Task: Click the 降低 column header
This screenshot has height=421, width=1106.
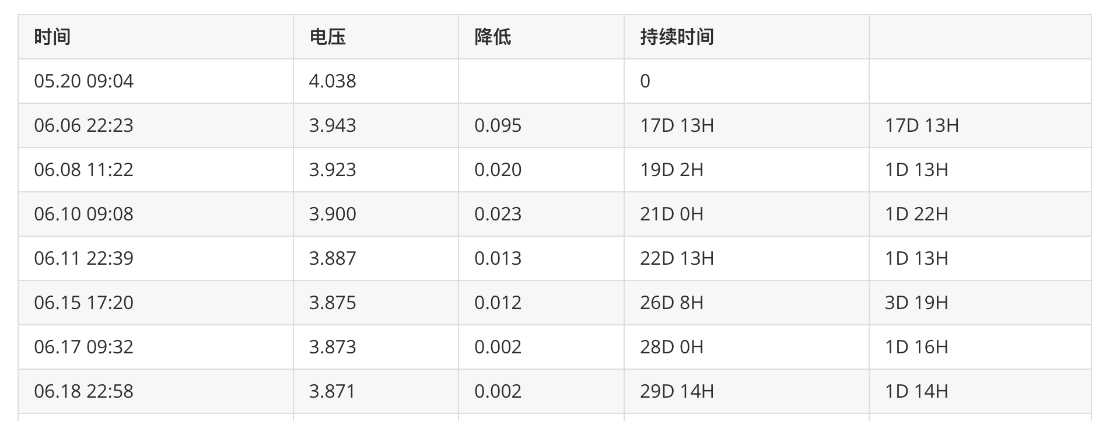Action: 493,37
